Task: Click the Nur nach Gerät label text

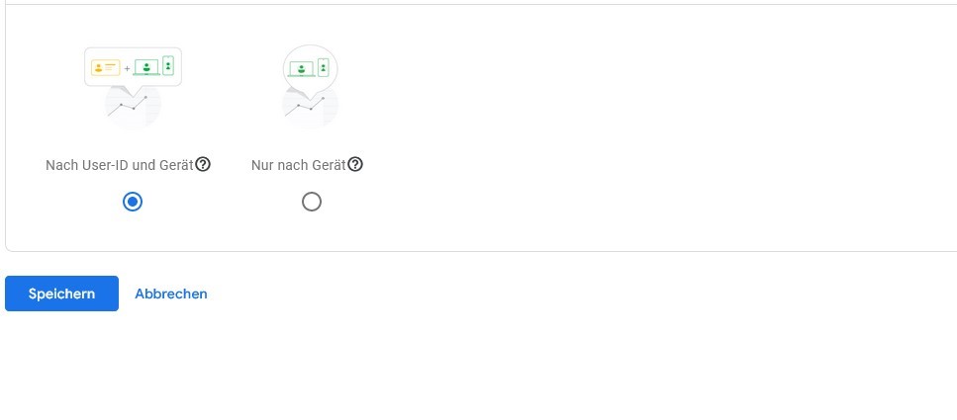Action: tap(299, 165)
